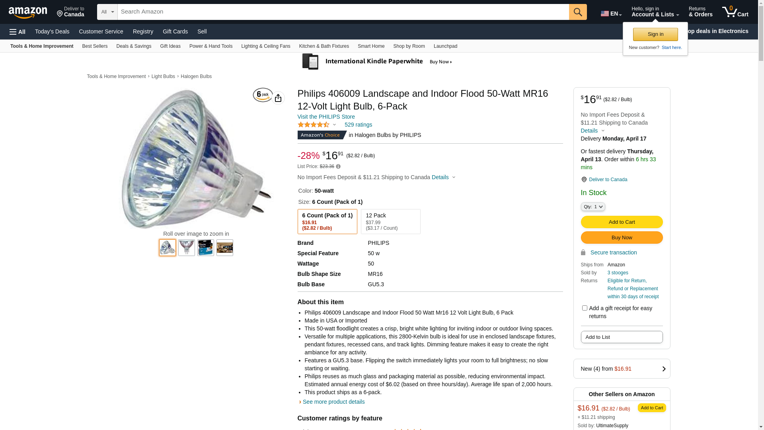Open the 529 ratings link
The height and width of the screenshot is (430, 764).
(x=358, y=125)
